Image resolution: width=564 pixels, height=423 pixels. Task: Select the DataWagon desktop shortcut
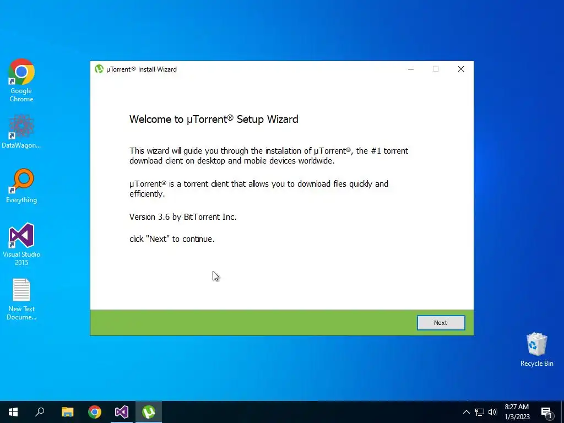(21, 131)
